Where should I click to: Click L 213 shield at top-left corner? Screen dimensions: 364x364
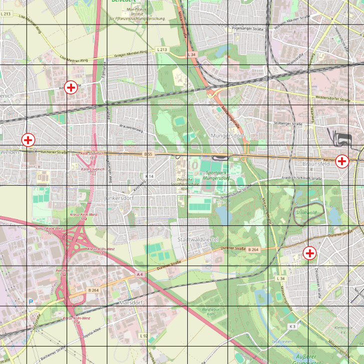pos(6,14)
